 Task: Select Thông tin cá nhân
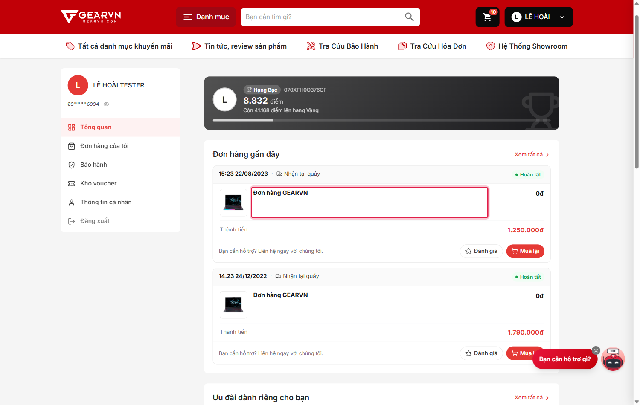pos(121,202)
